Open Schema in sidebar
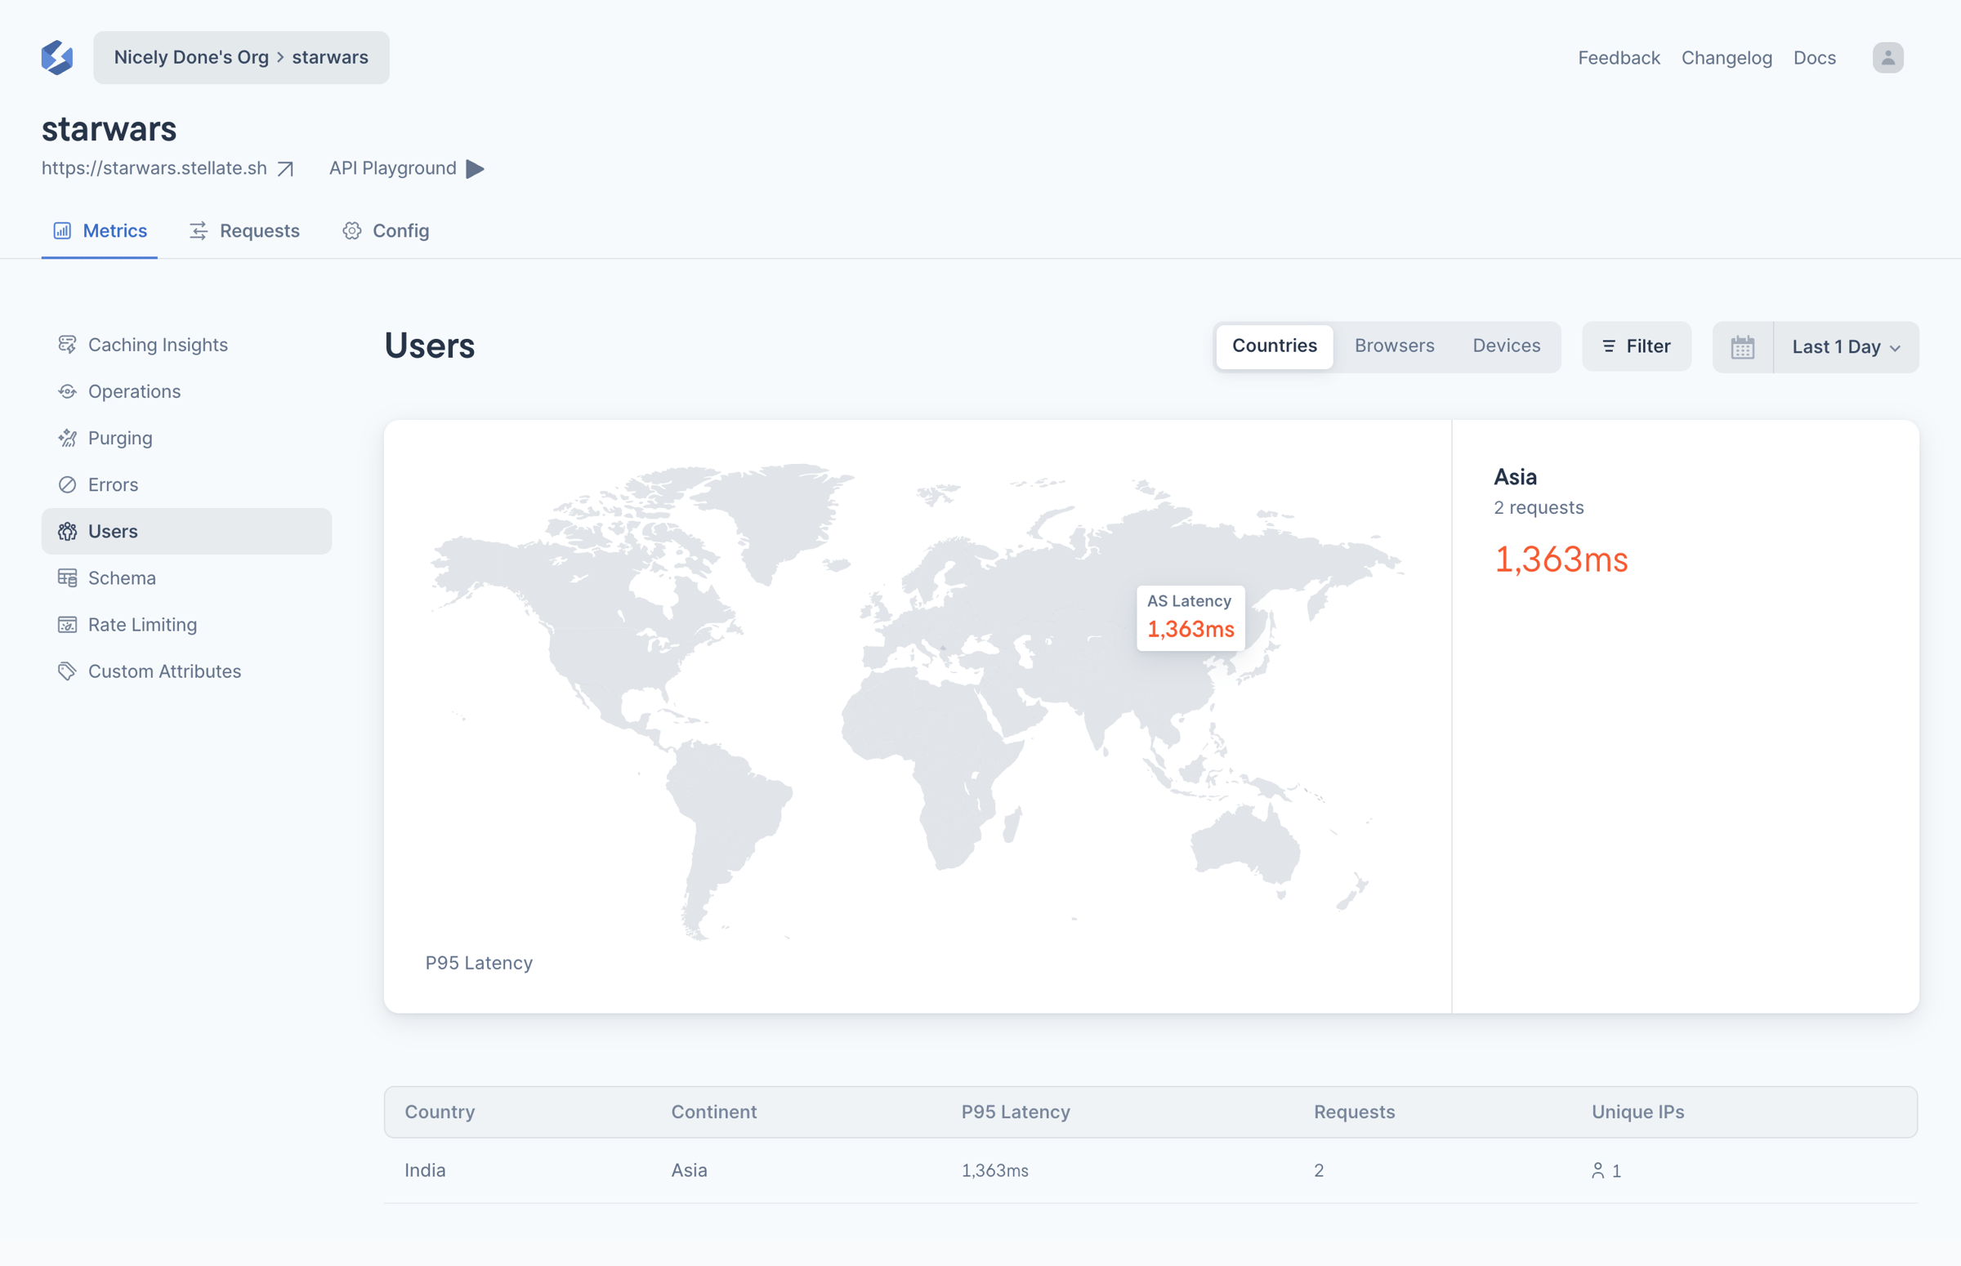Image resolution: width=1961 pixels, height=1266 pixels. (x=186, y=578)
